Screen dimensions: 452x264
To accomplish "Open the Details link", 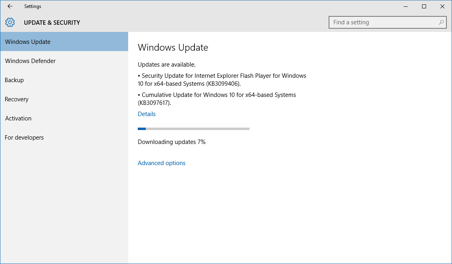I will click(147, 114).
